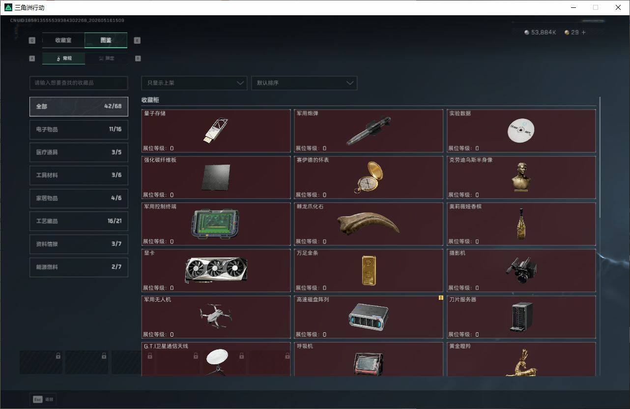Select the 量子存储 USB drive item

pyautogui.click(x=216, y=131)
